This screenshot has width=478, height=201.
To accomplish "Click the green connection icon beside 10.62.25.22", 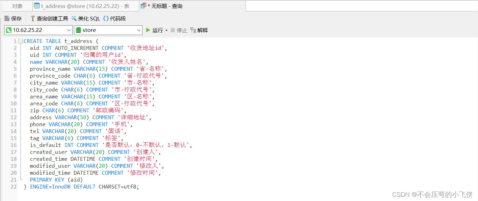I will [x=9, y=30].
